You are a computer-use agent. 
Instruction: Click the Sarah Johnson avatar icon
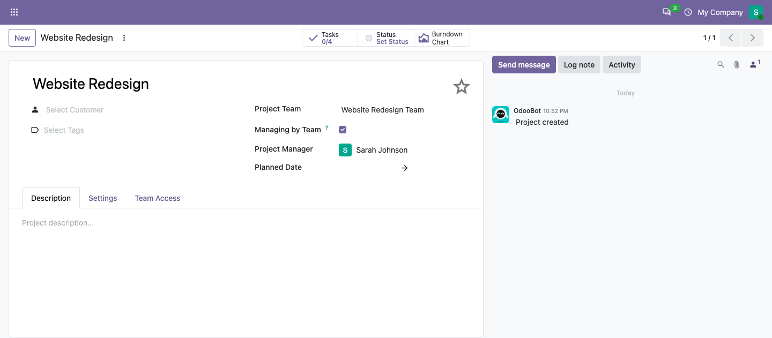point(345,150)
